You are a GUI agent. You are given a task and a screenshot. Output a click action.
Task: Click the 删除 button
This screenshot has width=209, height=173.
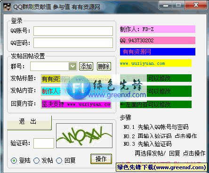104,66
